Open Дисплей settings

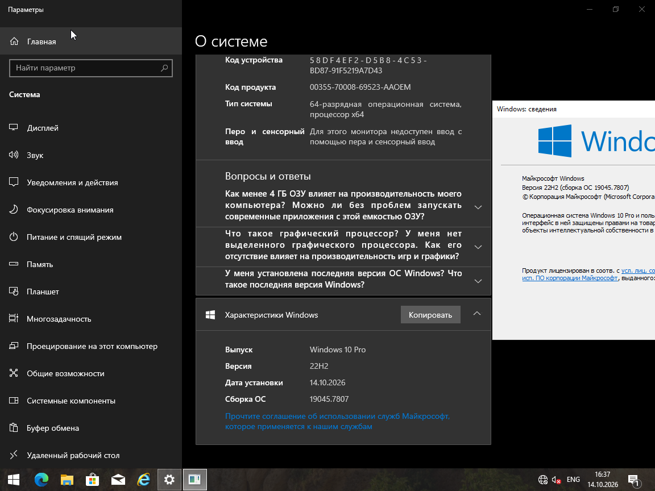point(90,128)
